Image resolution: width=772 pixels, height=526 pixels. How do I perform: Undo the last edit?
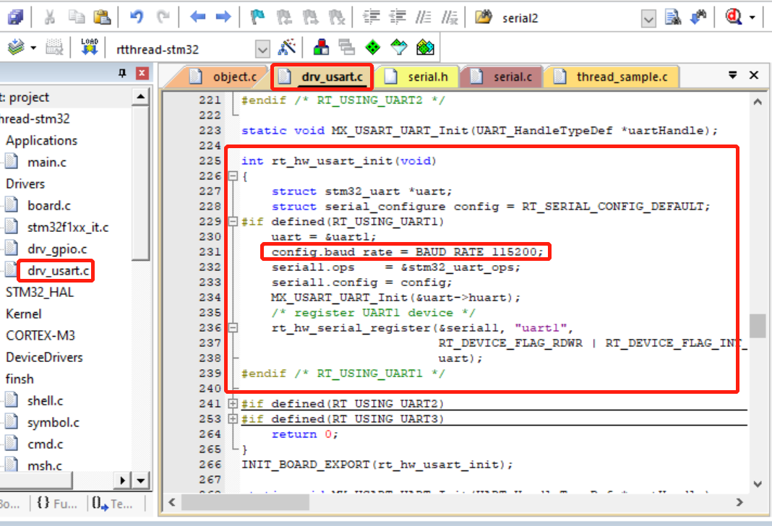pos(137,17)
